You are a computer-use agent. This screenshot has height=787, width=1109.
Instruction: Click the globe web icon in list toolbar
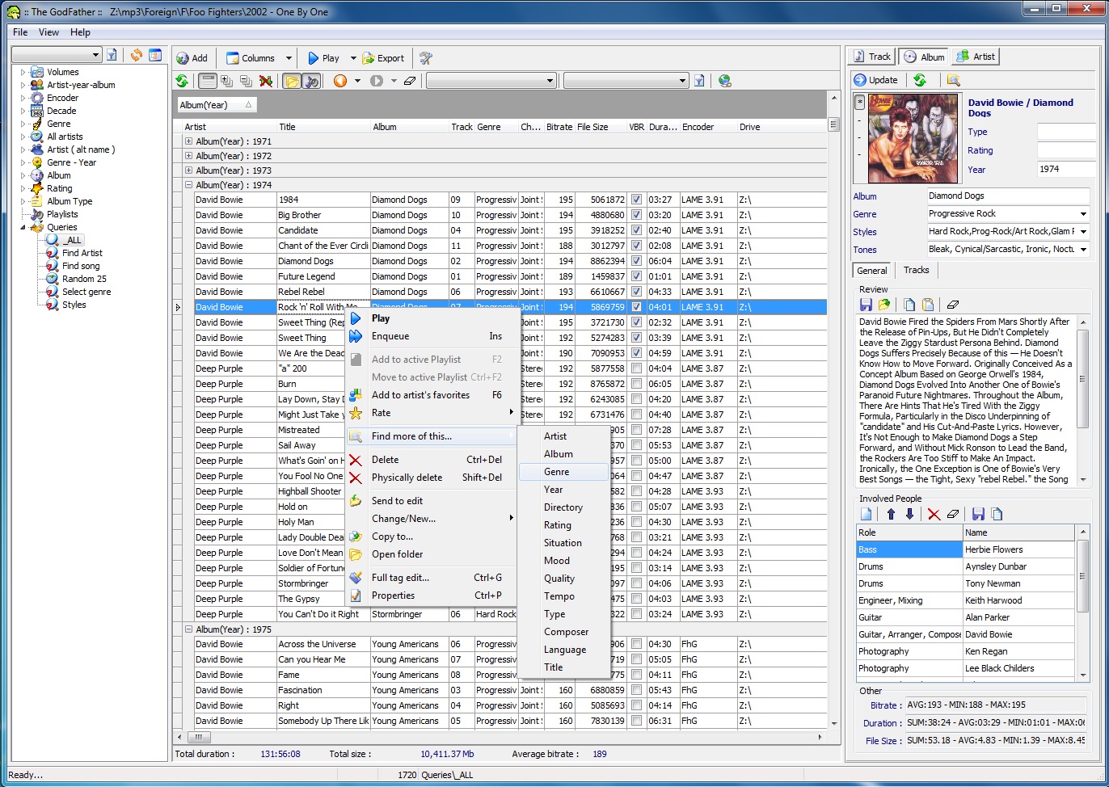[x=724, y=81]
